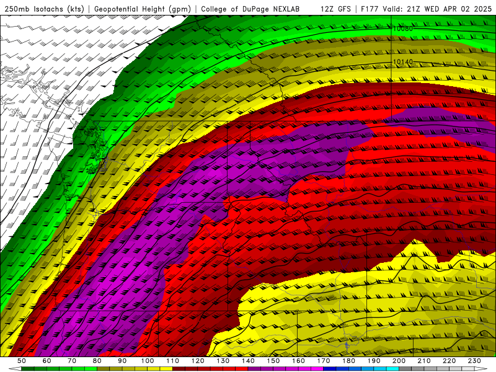Select the lightest gray swatch ending the color bar

coord(468,368)
